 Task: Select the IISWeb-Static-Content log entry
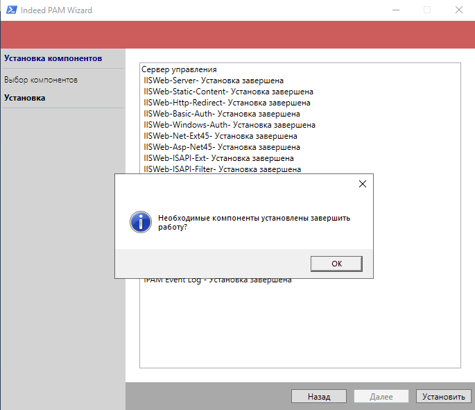(228, 92)
